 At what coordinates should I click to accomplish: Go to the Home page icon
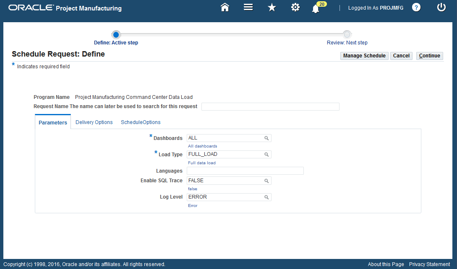pos(225,7)
